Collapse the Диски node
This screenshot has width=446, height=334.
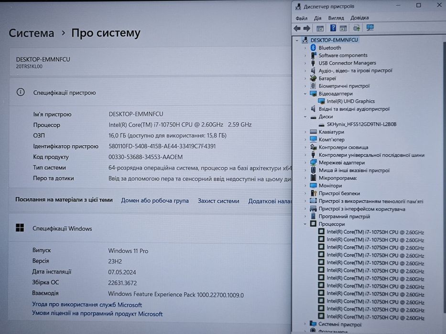pos(305,116)
